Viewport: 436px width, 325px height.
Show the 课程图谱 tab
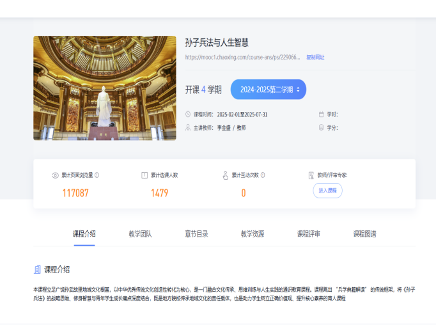pos(364,234)
